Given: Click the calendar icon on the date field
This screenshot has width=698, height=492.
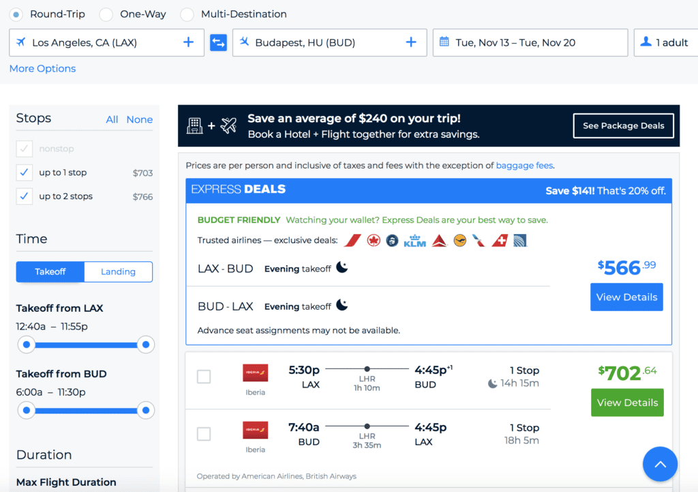Looking at the screenshot, I should click(445, 42).
